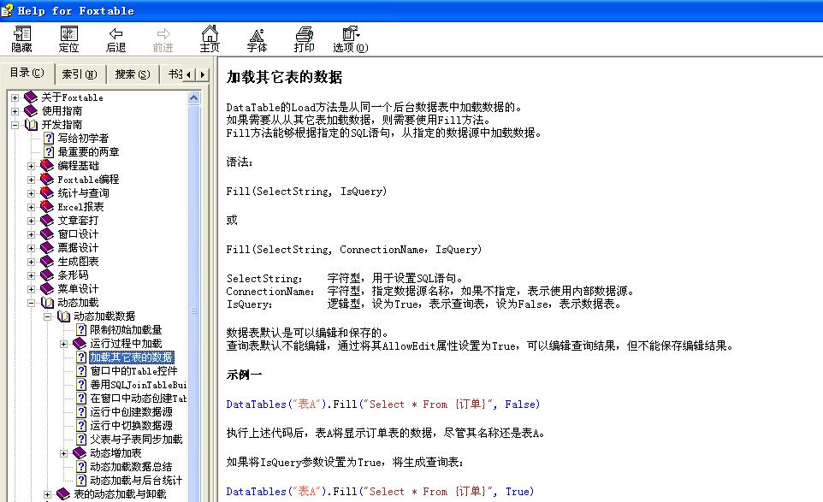
Task: Click the book icon beside 关于Foxtable
Action: [31, 97]
